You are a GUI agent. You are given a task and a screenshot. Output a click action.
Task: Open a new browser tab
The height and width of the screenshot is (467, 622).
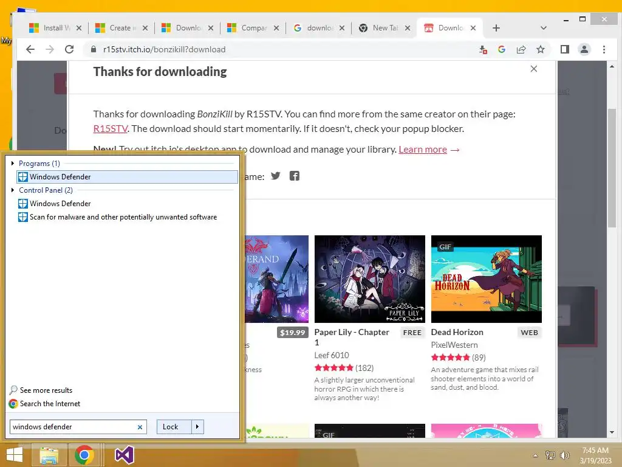click(496, 28)
